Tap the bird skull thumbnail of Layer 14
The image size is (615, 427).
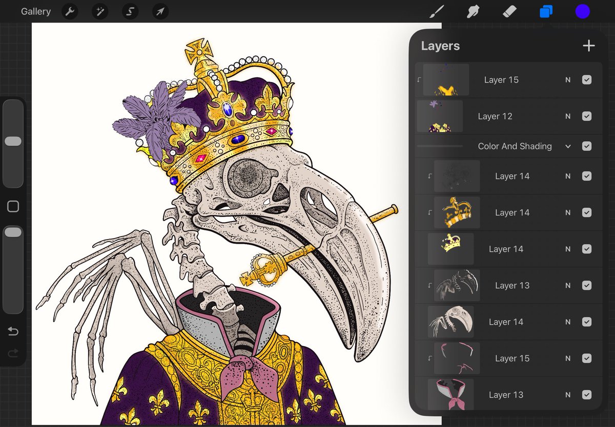[450, 322]
